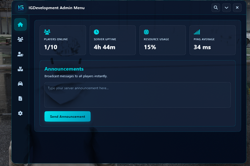Click the Send Announcement button
The image size is (250, 166).
click(x=67, y=117)
